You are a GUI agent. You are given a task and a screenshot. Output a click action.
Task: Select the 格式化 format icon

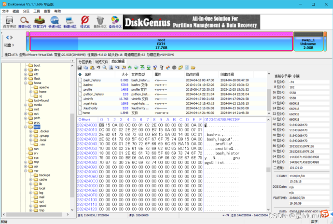(85, 22)
